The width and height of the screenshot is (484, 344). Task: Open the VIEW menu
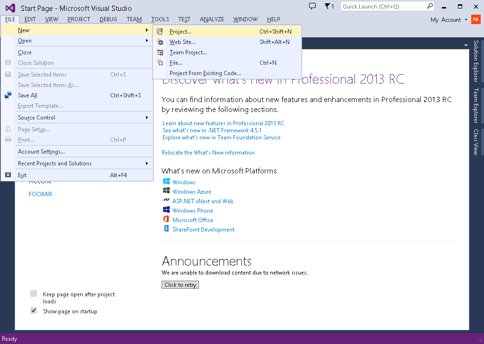[52, 19]
